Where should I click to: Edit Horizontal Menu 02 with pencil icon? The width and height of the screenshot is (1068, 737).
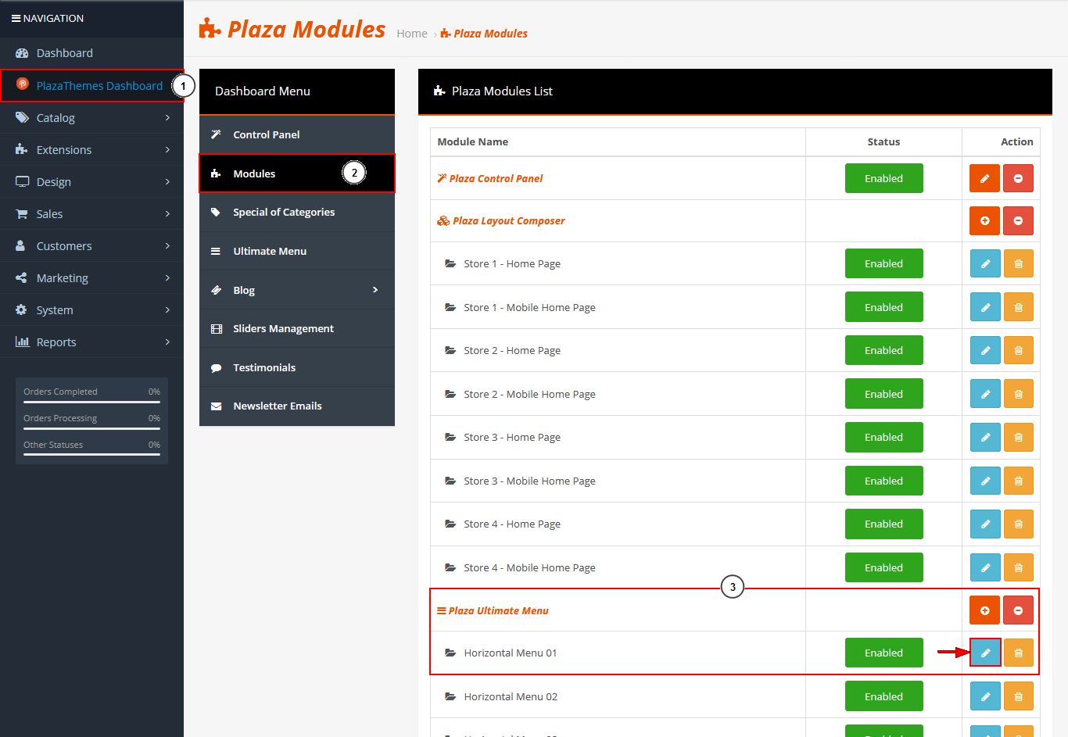pos(985,696)
